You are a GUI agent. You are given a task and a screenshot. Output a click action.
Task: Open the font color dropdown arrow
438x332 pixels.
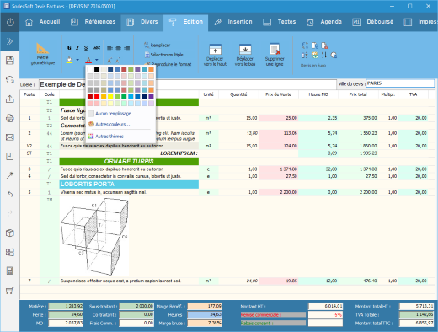pos(97,60)
